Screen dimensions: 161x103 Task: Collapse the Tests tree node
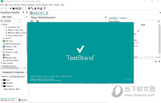[2, 25]
